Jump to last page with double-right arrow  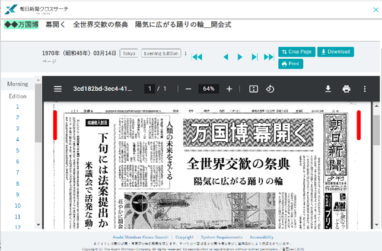pos(269,57)
